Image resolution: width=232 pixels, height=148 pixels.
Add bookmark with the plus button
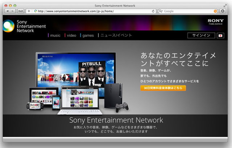[x=29, y=11]
